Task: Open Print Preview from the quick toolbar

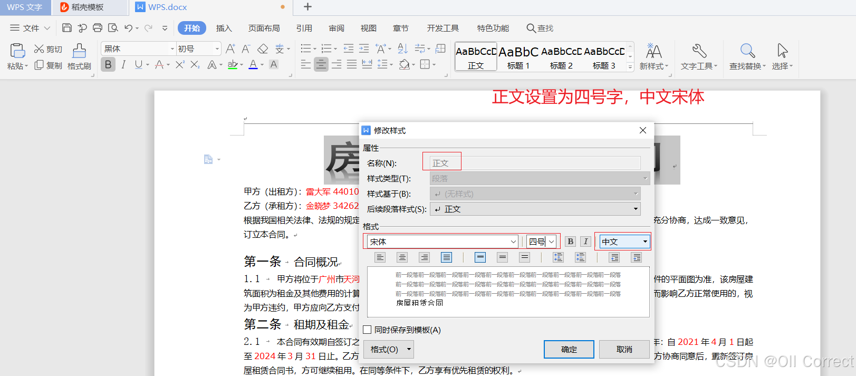Action: tap(113, 28)
